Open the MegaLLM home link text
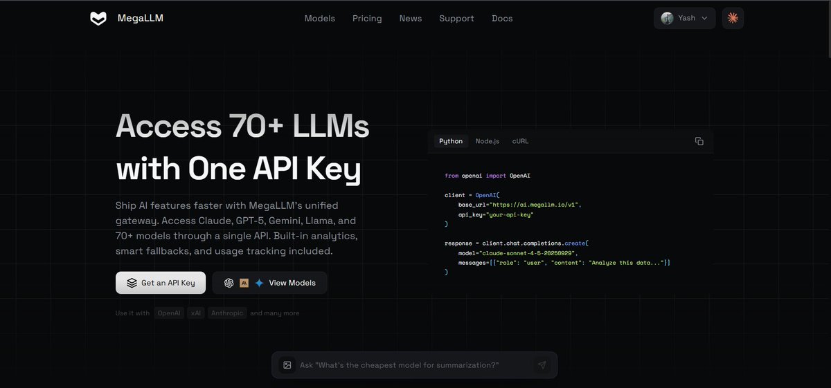The image size is (831, 388). tap(141, 19)
